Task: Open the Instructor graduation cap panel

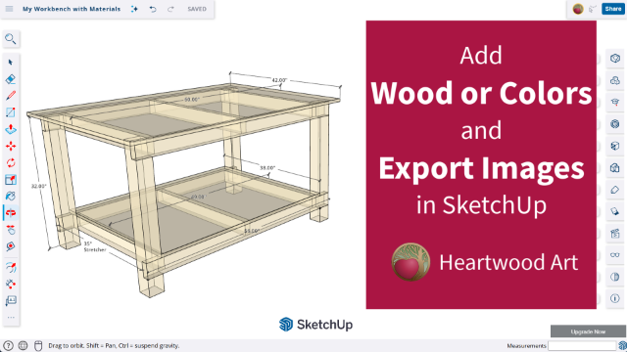Action: (x=615, y=102)
